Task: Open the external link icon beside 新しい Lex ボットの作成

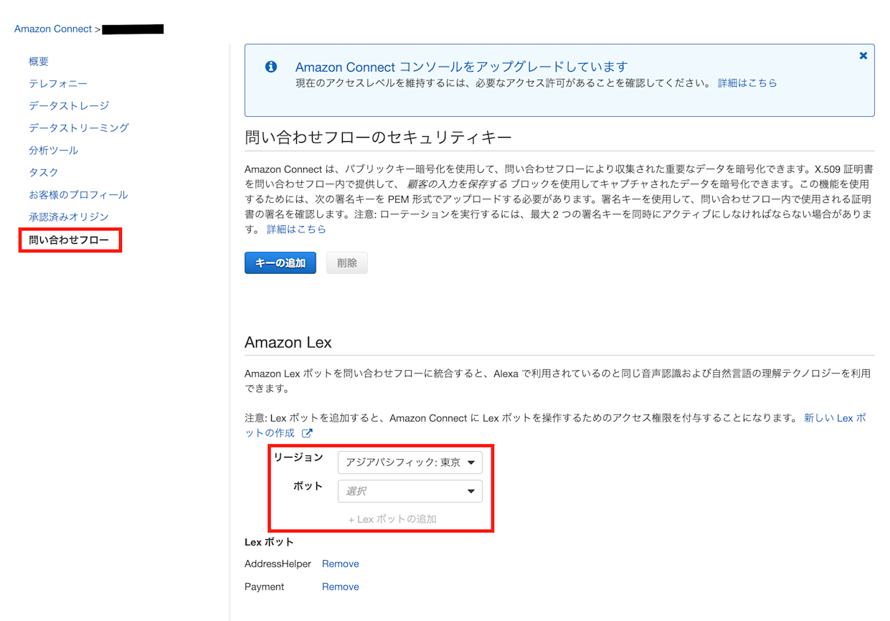Action: click(x=307, y=433)
